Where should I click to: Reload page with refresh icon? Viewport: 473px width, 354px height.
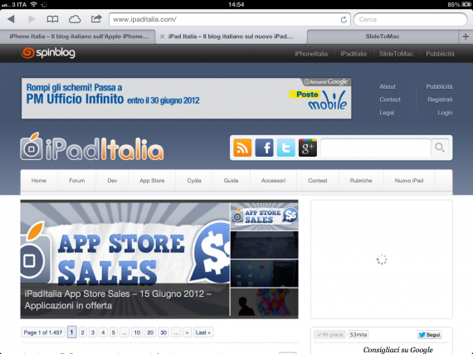(x=344, y=20)
